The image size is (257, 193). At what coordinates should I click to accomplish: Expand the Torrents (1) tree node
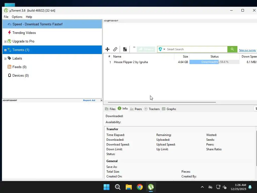[x=5, y=50]
